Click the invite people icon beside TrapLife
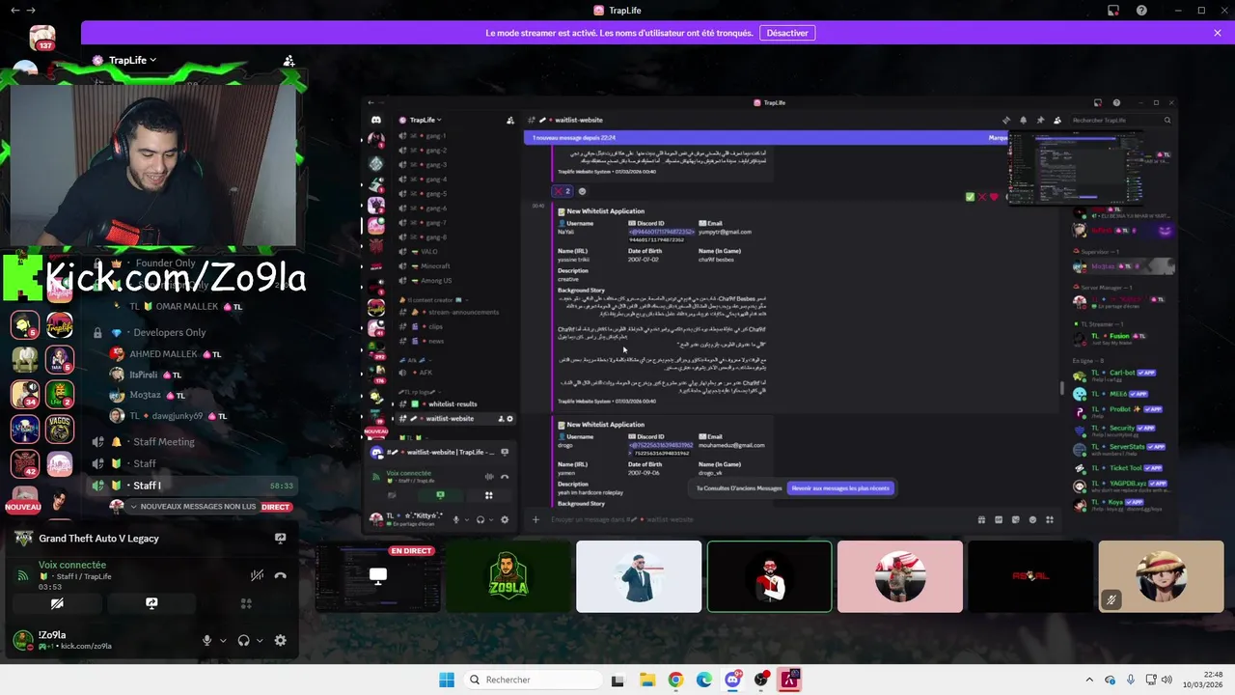 pyautogui.click(x=288, y=60)
